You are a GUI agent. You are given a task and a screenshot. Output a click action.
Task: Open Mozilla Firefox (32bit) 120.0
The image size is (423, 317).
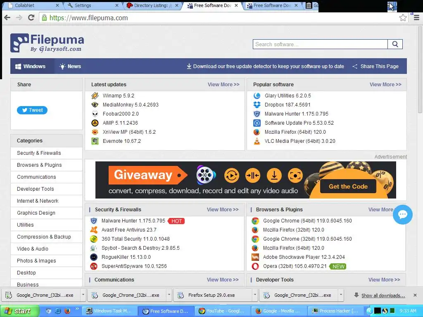[294, 229]
